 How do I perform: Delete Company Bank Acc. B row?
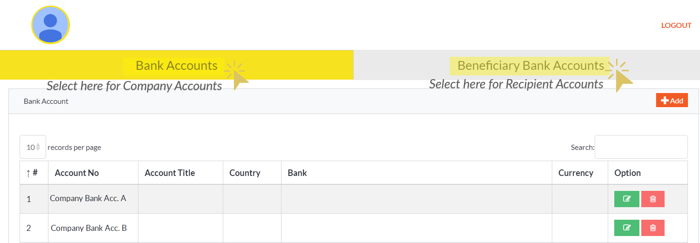point(652,228)
